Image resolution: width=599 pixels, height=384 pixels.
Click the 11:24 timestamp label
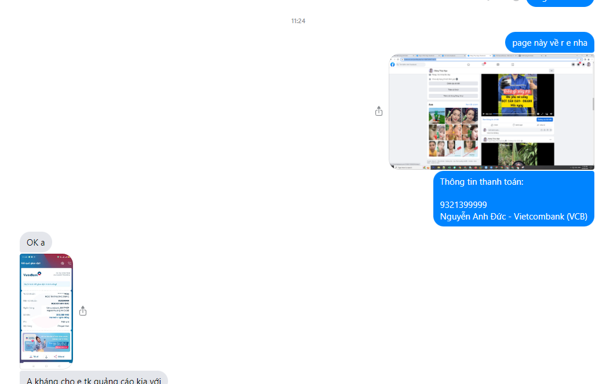(298, 21)
